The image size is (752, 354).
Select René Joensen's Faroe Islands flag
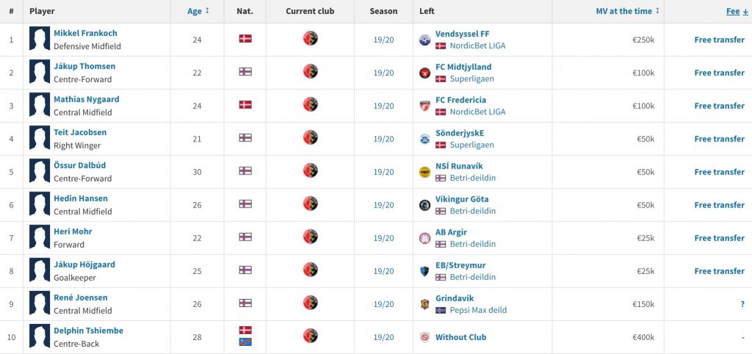coord(245,303)
